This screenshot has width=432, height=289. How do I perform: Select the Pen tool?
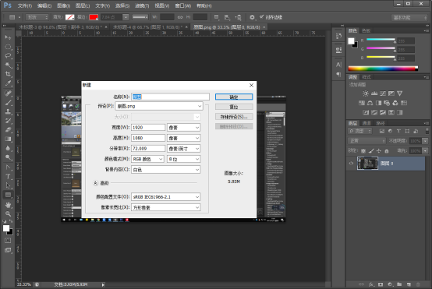[x=8, y=167]
